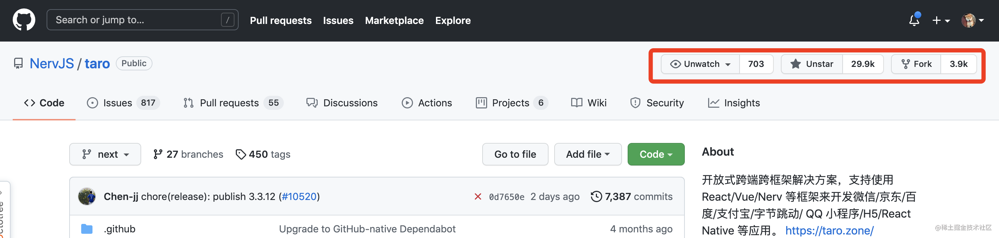The height and width of the screenshot is (238, 999).
Task: Open the green Code dropdown
Action: pos(656,154)
